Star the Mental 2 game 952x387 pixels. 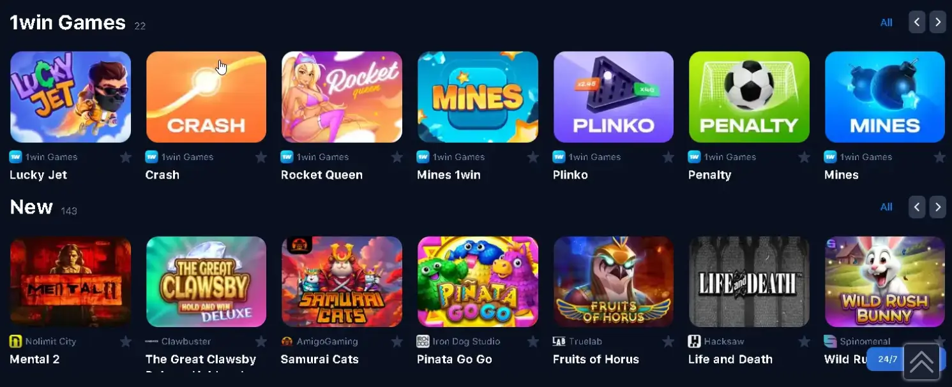pos(126,341)
